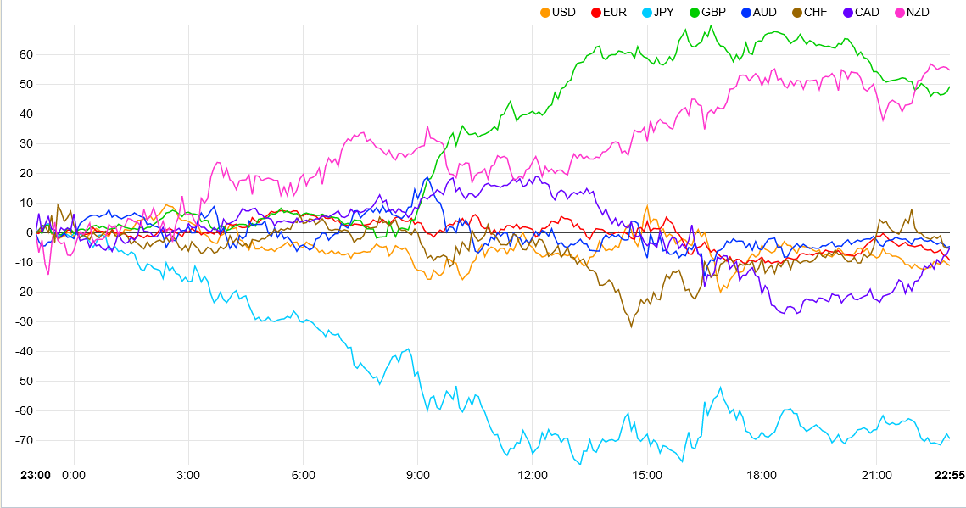Viewport: 966px width, 508px height.
Task: Click the bold 22:55 end time label
Action: tap(949, 475)
